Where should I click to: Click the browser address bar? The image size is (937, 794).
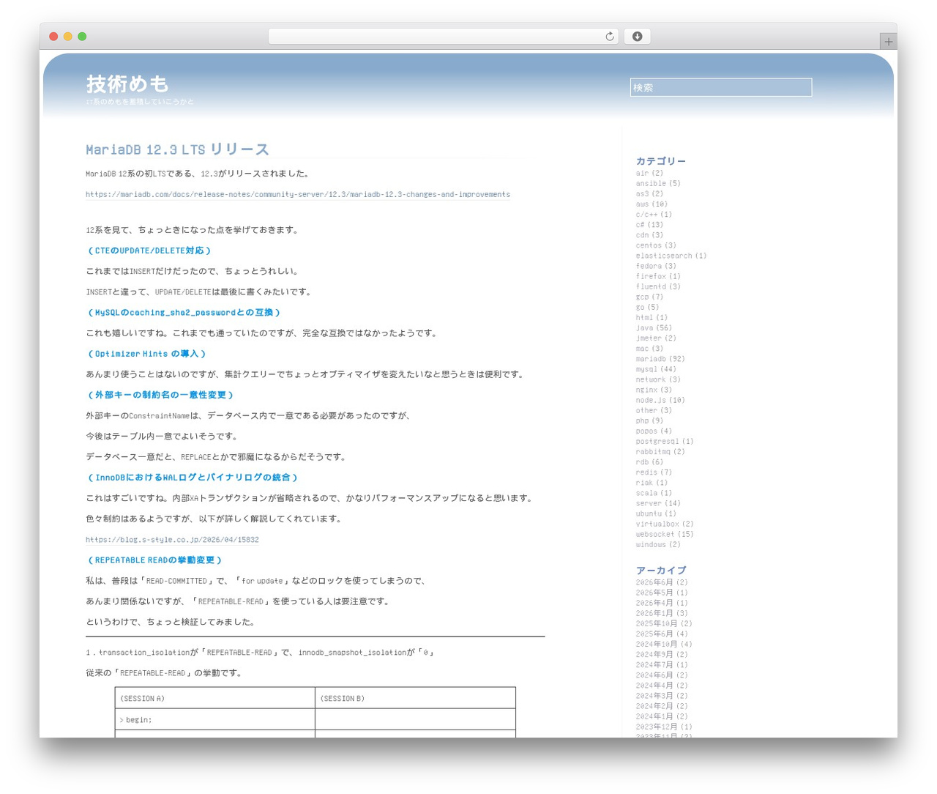[443, 37]
